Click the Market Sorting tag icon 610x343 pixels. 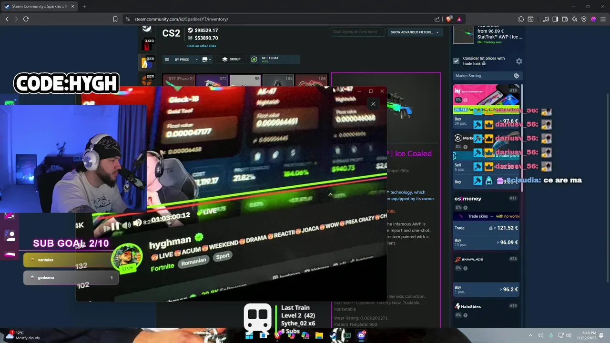tap(516, 76)
